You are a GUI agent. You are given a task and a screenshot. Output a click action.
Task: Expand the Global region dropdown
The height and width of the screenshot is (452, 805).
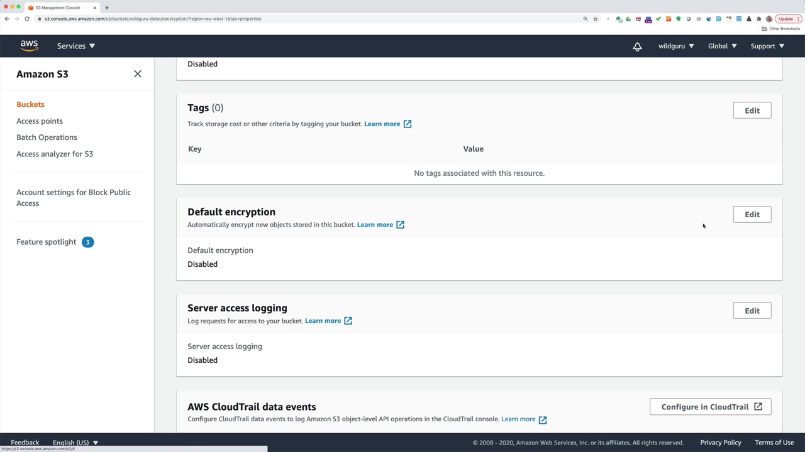pyautogui.click(x=722, y=46)
